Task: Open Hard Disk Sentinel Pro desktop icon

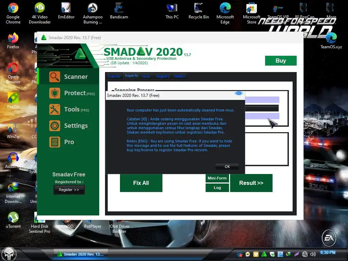Action: tap(39, 223)
